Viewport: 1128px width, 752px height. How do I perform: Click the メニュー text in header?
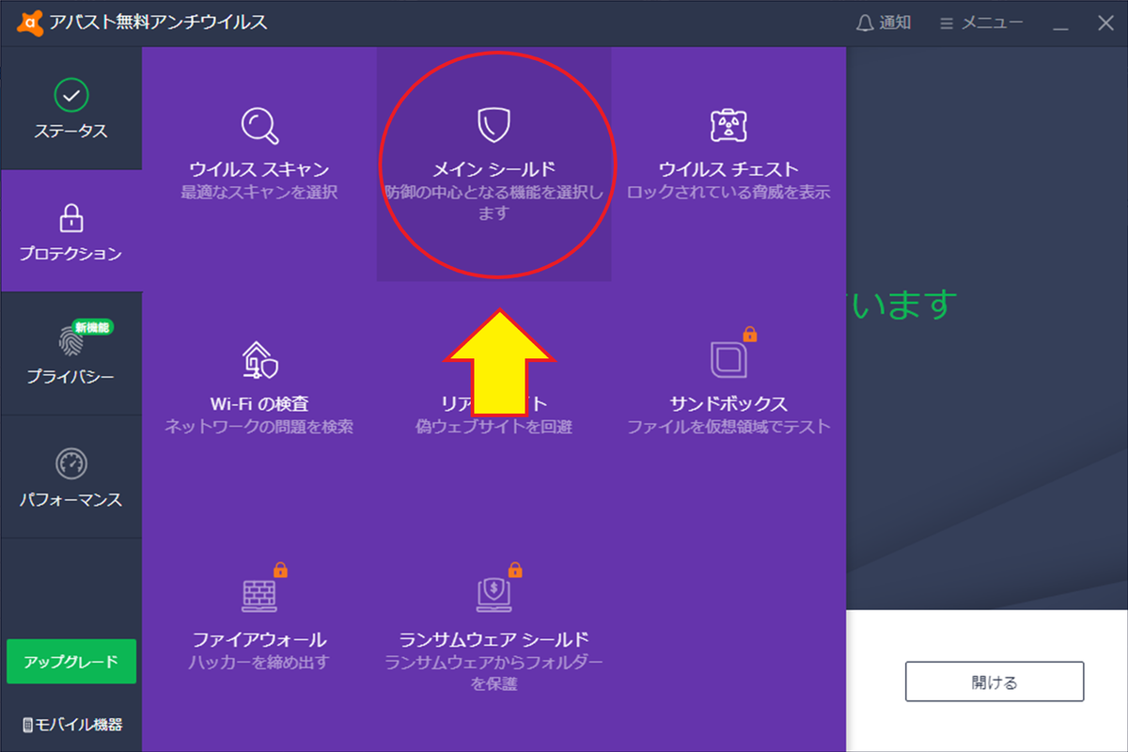tap(992, 23)
